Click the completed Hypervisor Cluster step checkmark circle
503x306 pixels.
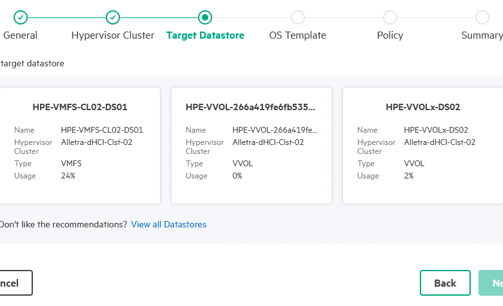coord(113,17)
